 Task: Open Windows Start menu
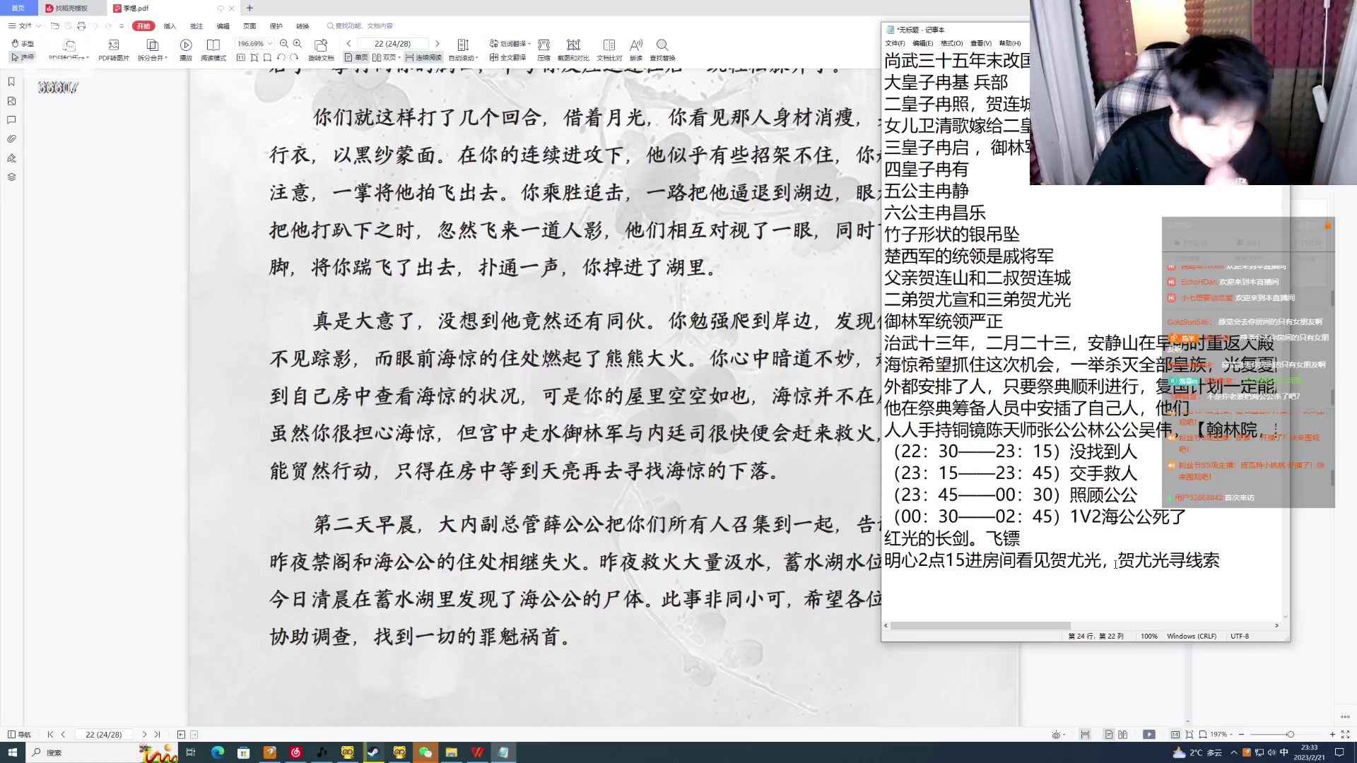(12, 752)
